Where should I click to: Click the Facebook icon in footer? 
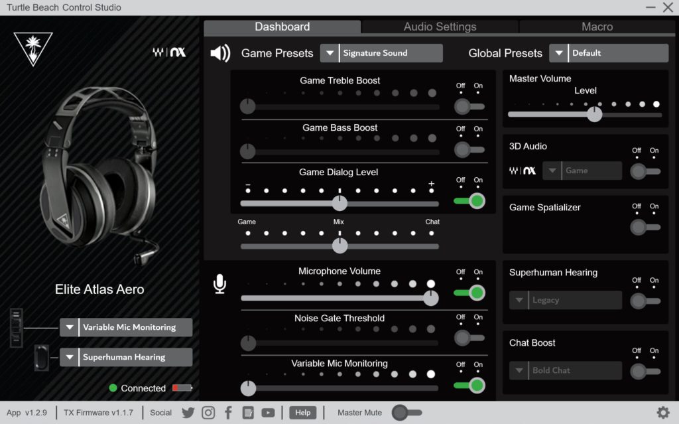228,413
